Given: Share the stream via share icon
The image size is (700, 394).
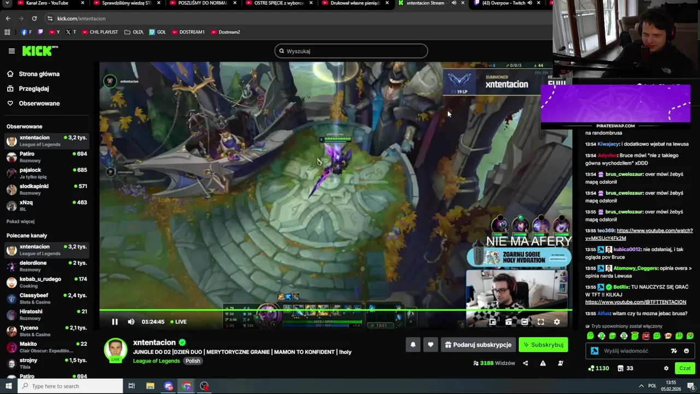Looking at the screenshot, I should click(526, 363).
